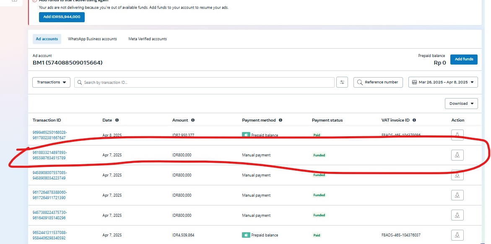Focus the Search by transaction ID field
Viewport: 491px width, 244px height.
[205, 83]
